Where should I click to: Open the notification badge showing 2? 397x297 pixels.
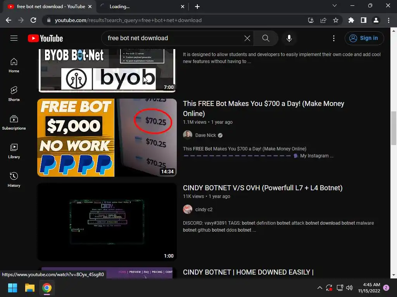(x=386, y=288)
